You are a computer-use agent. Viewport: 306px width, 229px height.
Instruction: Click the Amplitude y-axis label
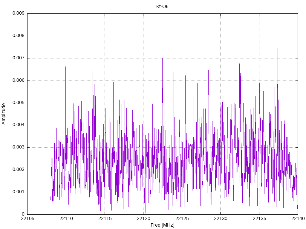4,114
